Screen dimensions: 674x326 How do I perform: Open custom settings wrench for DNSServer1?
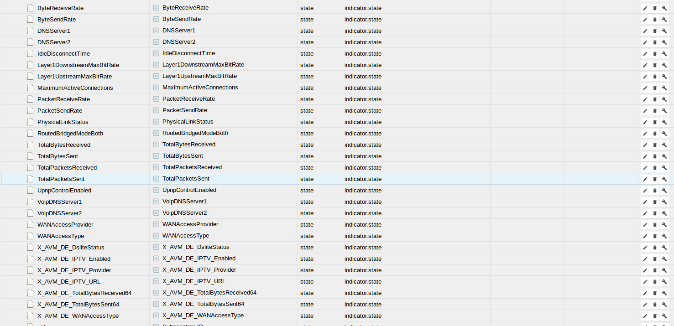(x=664, y=31)
